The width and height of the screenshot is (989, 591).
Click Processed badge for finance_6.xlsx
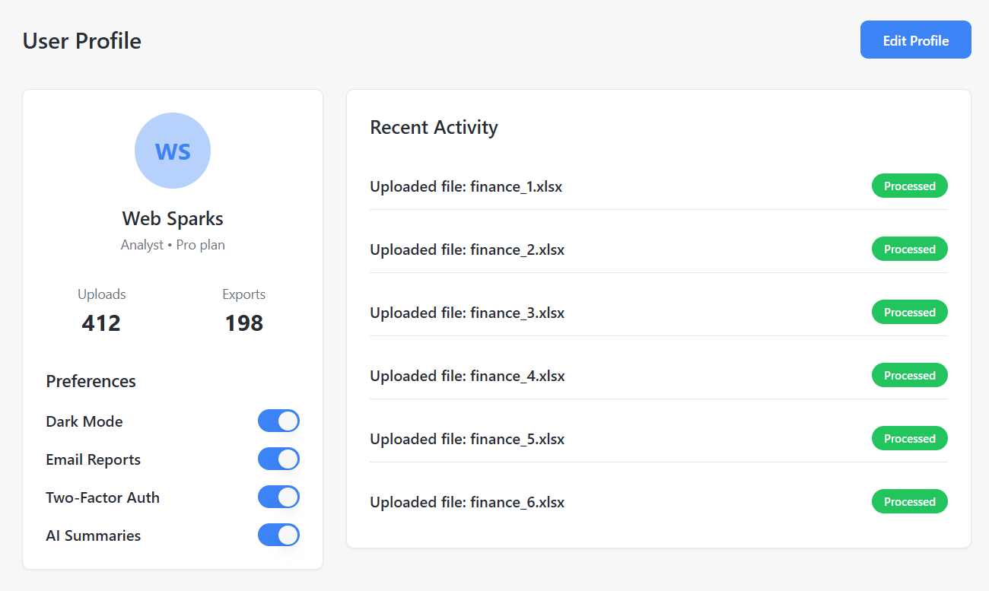909,502
